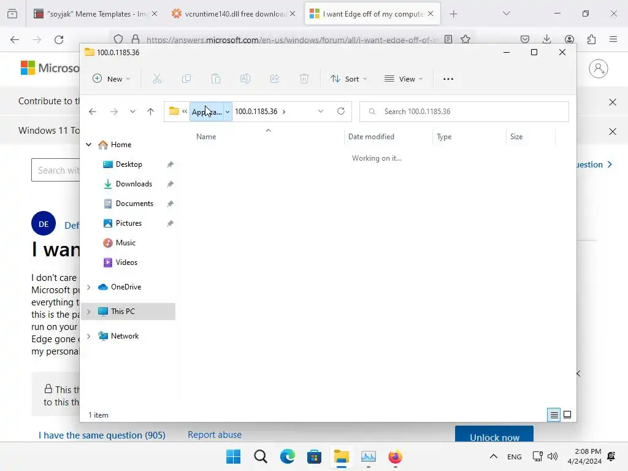Go up one folder level
The image size is (628, 471).
pyautogui.click(x=151, y=112)
